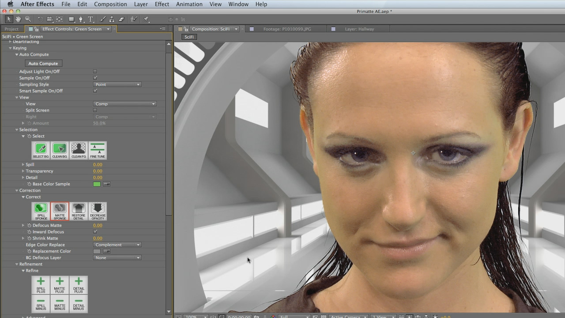
Task: Open the Edge Color Replace dropdown
Action: [117, 245]
